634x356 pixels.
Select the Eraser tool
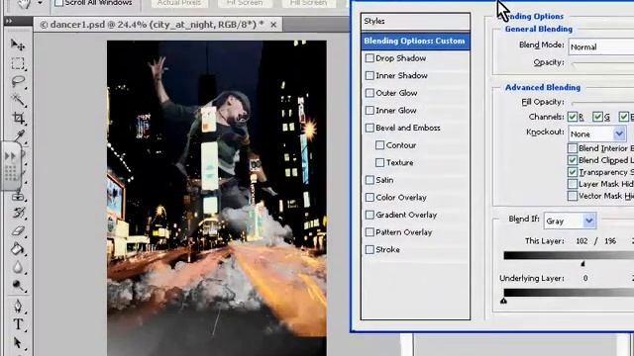click(18, 230)
